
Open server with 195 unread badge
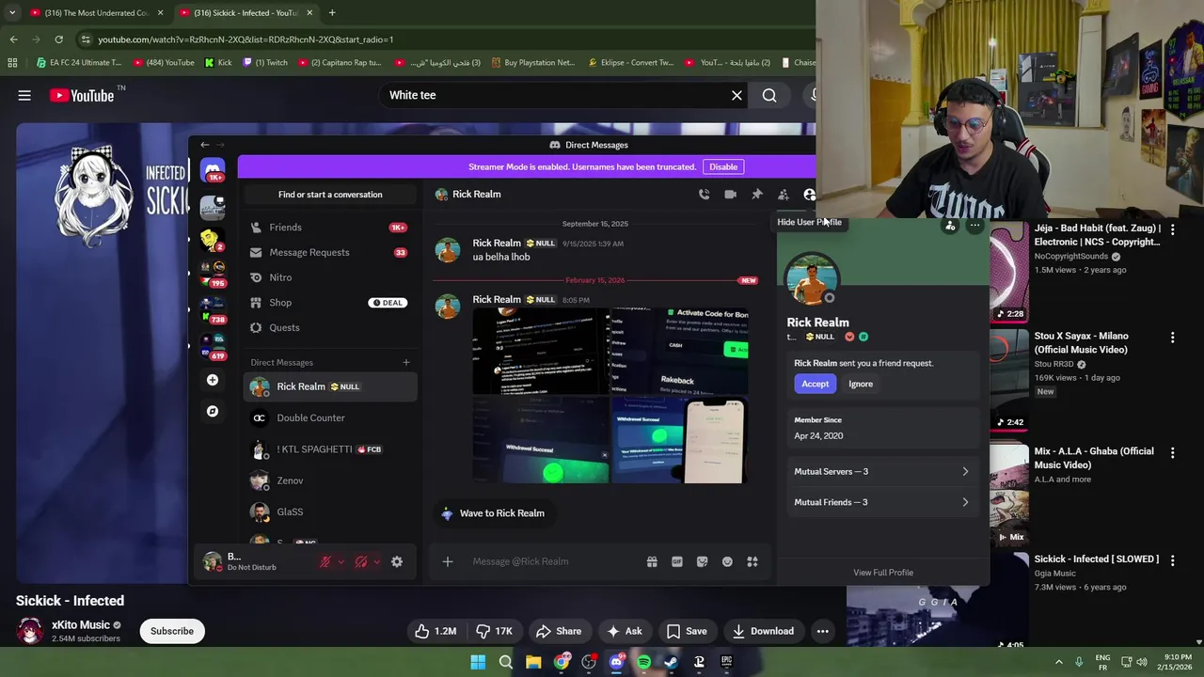point(214,275)
